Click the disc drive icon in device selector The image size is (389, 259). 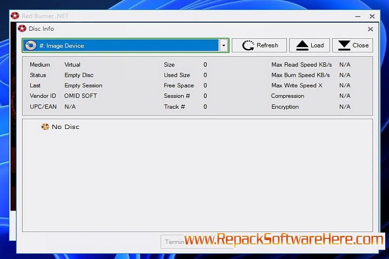point(31,46)
